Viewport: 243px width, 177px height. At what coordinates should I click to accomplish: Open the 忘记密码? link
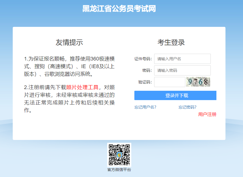pos(187,107)
